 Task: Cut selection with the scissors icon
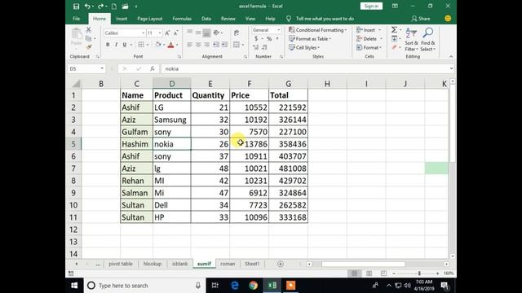[x=89, y=30]
